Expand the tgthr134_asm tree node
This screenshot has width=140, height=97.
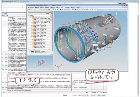(32, 37)
